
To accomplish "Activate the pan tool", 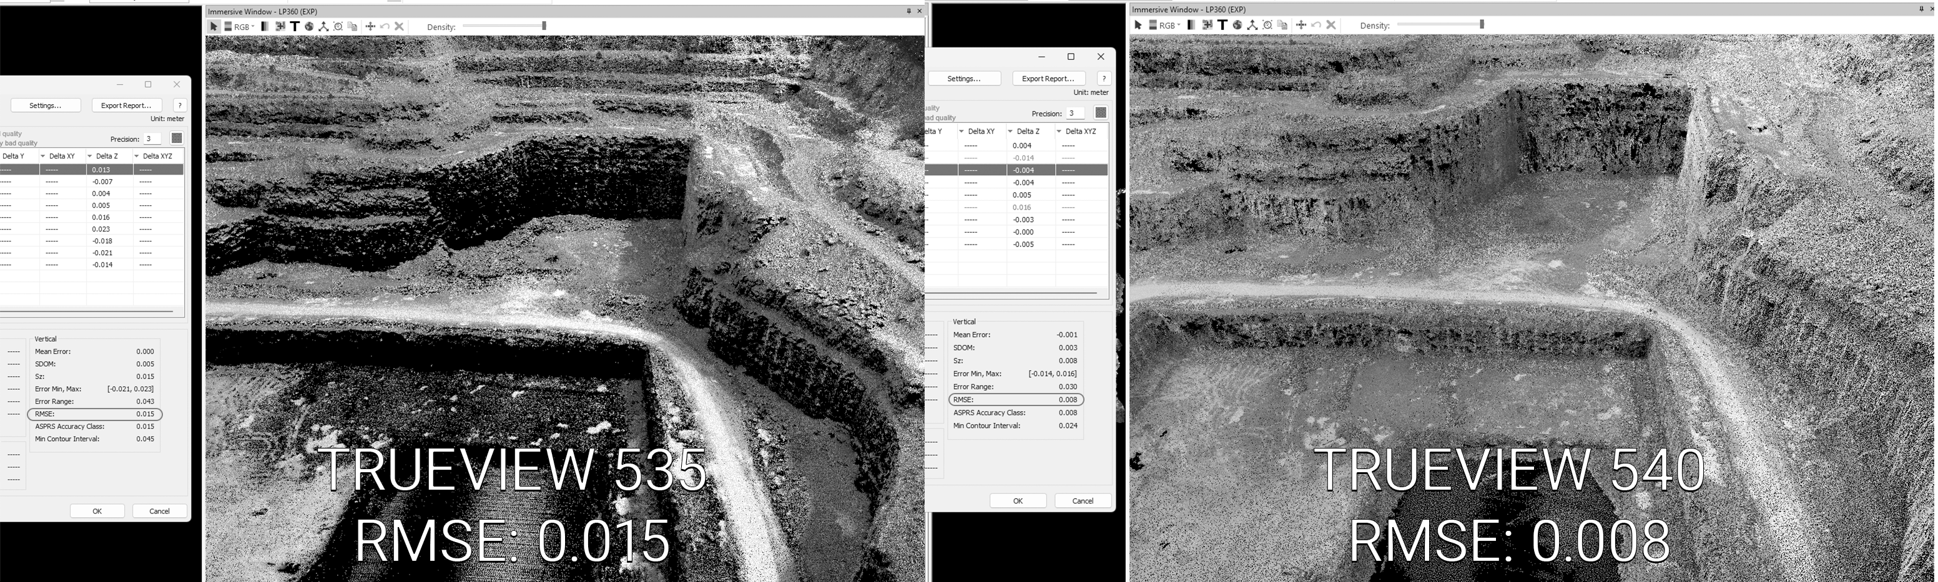I will click(372, 26).
